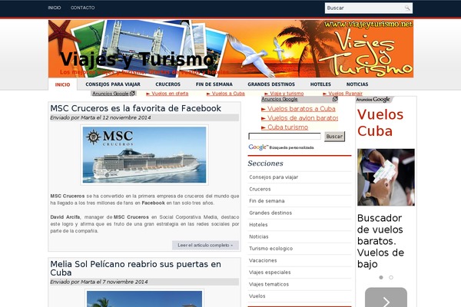Open Vuelos in the Secciones list
Viewport: 461px width, 307px height.
pos(257,296)
